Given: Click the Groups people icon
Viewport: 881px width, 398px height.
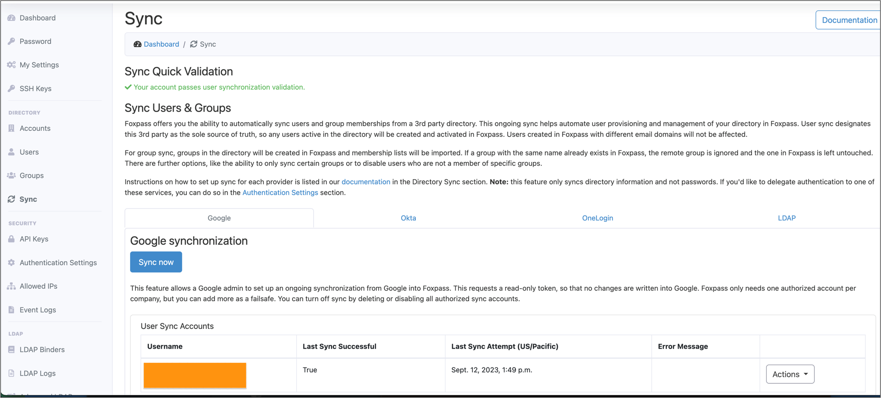Looking at the screenshot, I should [x=11, y=175].
